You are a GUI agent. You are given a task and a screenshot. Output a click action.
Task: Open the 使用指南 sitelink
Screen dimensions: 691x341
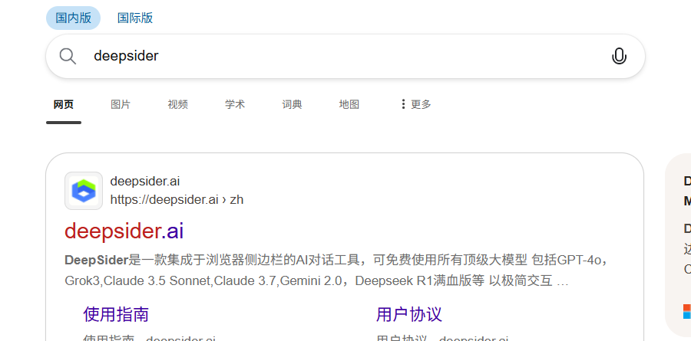point(116,314)
